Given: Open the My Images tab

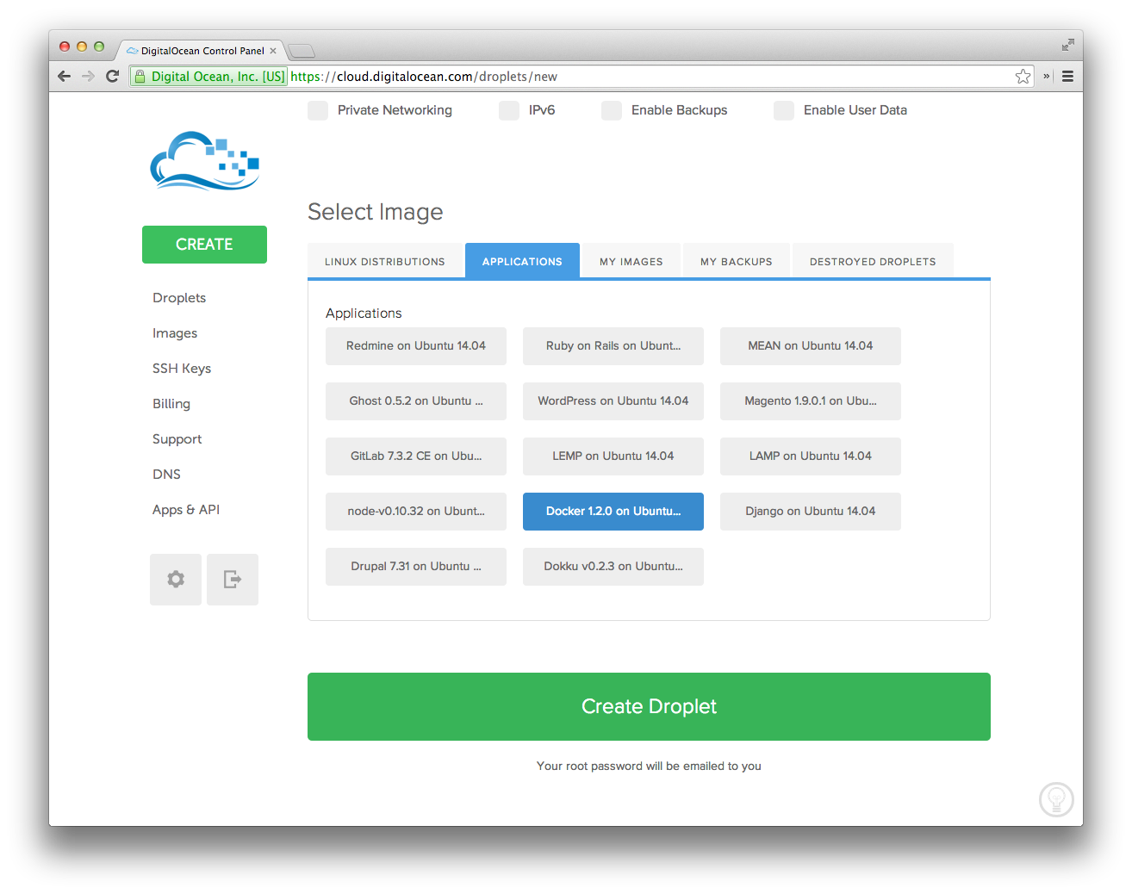Looking at the screenshot, I should [x=631, y=261].
